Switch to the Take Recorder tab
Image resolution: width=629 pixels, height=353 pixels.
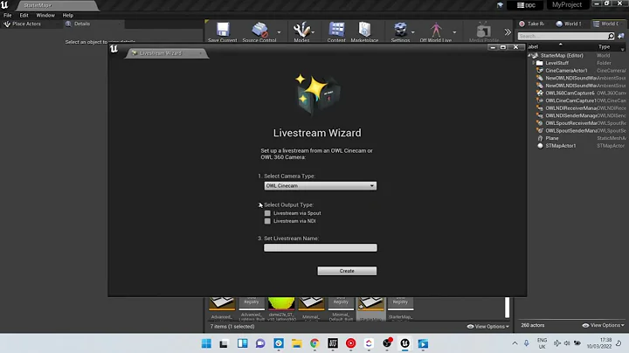531,24
